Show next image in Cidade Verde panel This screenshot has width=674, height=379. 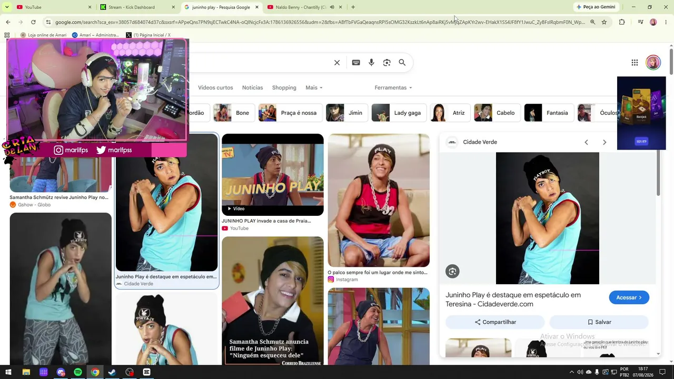(604, 142)
